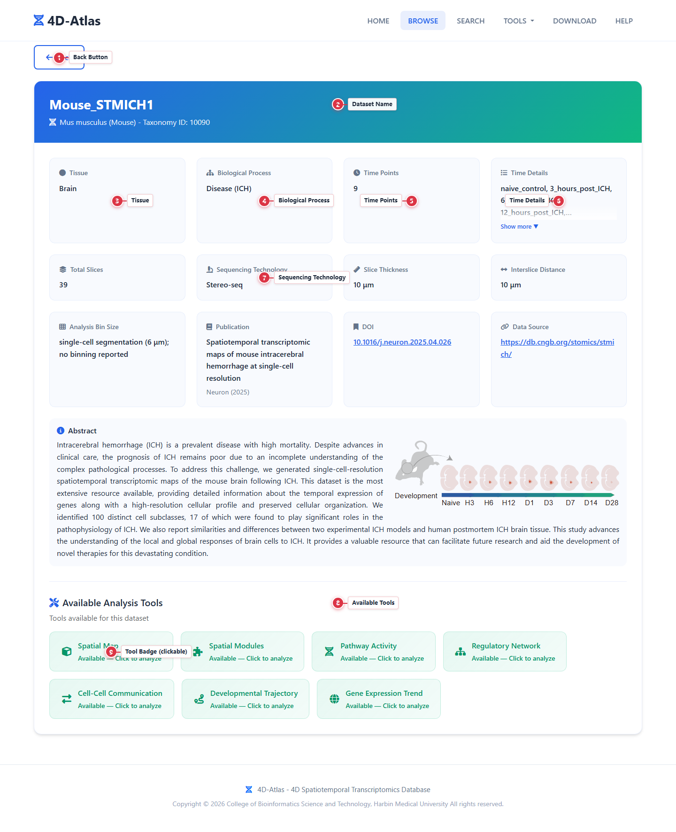The image size is (676, 832).
Task: Open the Regulatory Network analysis tool
Action: coord(505,652)
